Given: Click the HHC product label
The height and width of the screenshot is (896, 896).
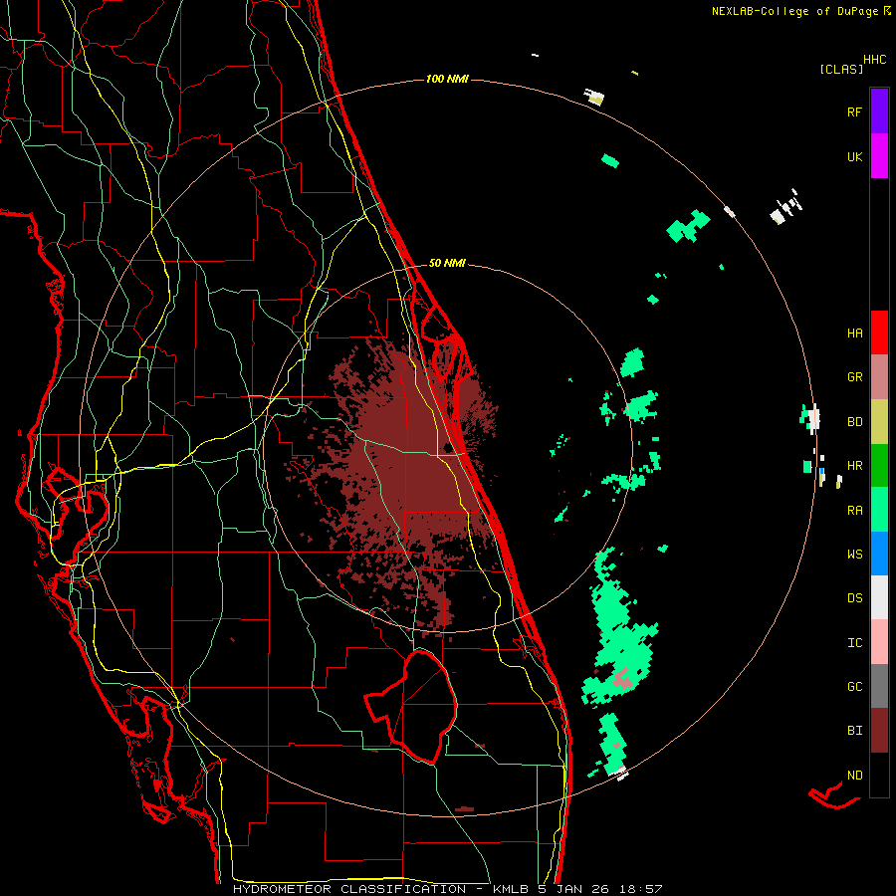Looking at the screenshot, I should click(x=875, y=60).
